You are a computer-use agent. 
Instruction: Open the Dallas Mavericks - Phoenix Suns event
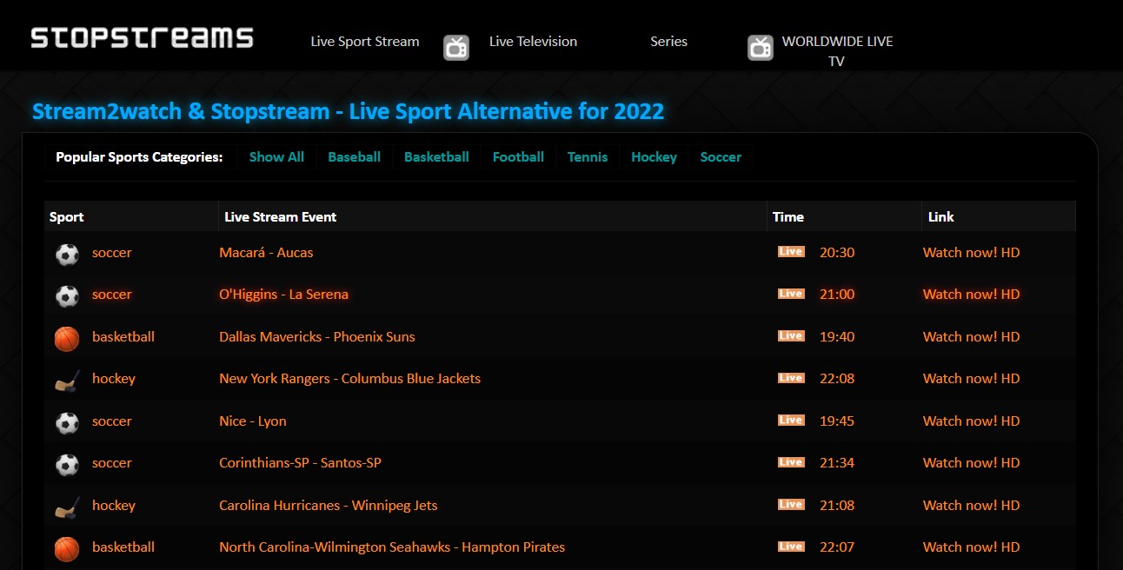tap(316, 336)
